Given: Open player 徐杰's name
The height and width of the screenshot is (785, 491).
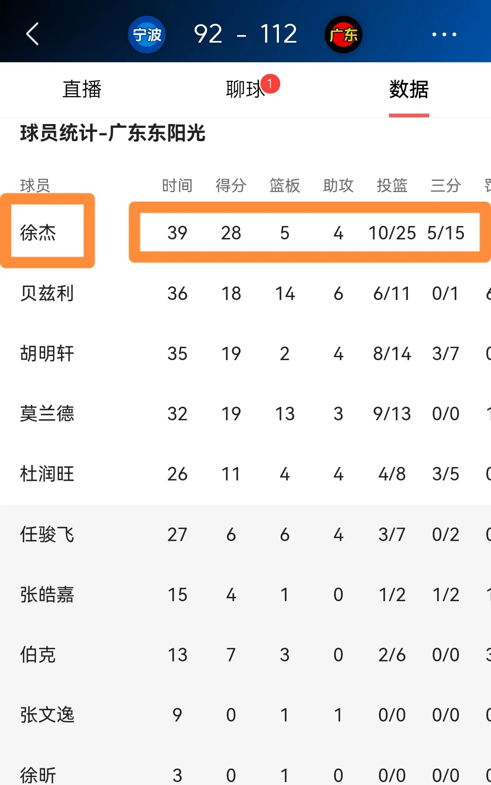Looking at the screenshot, I should [38, 233].
